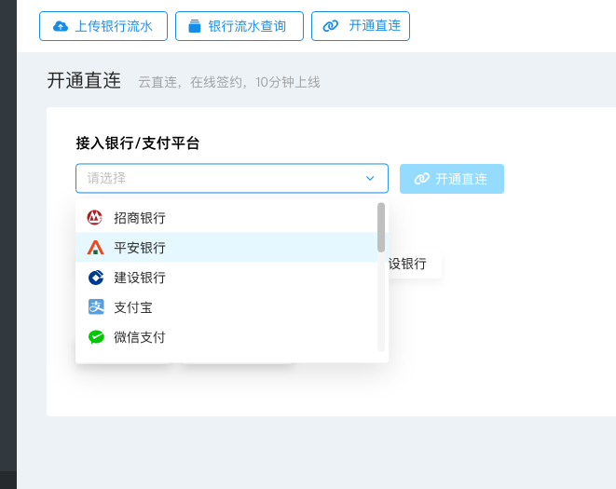Click the dropdown list scrollbar thumb
Screen dimensions: 616x489
tap(381, 227)
